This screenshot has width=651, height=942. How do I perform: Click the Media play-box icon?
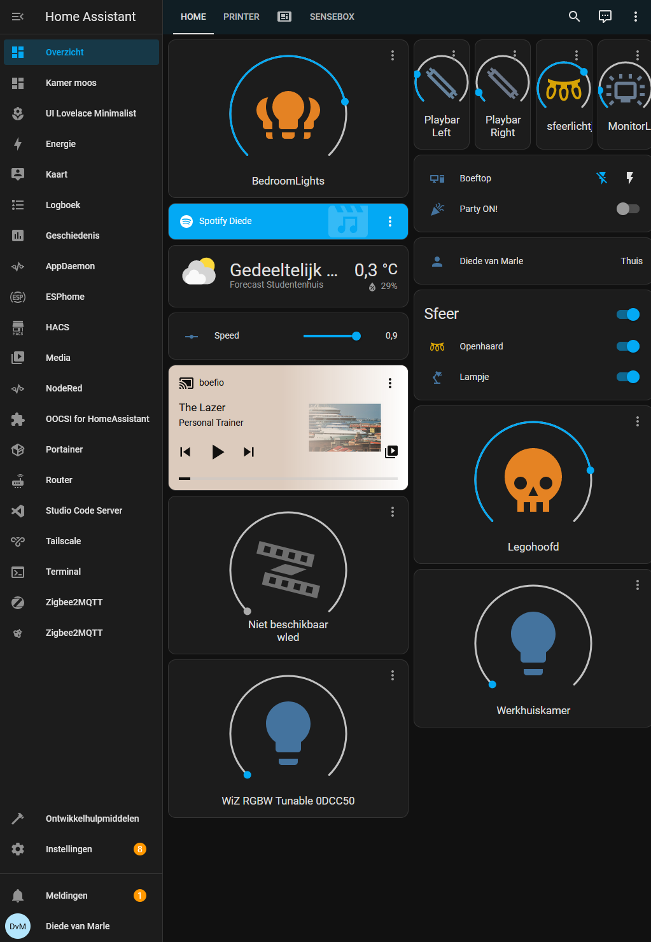point(18,358)
